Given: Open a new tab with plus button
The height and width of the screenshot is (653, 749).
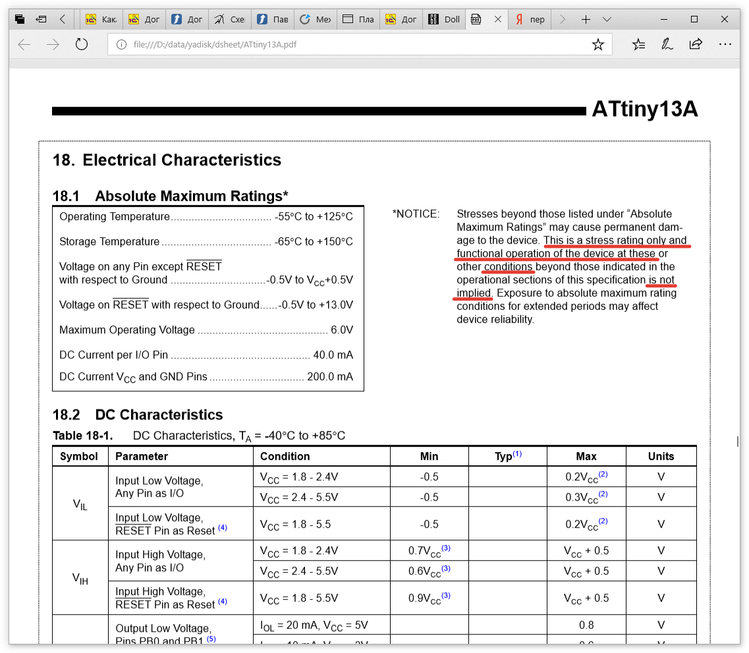Looking at the screenshot, I should pos(586,19).
